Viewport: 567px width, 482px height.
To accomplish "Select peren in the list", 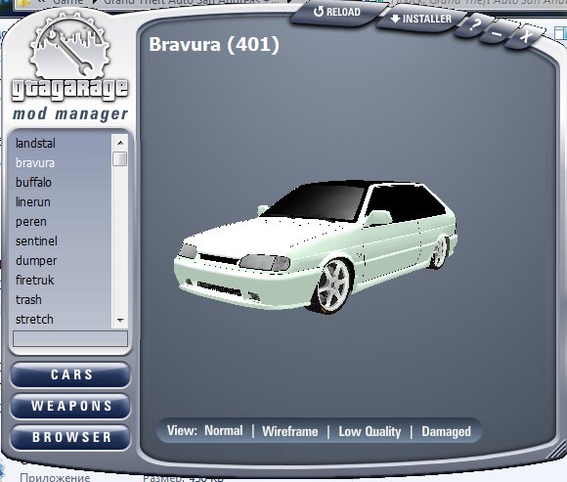I will pyautogui.click(x=31, y=222).
